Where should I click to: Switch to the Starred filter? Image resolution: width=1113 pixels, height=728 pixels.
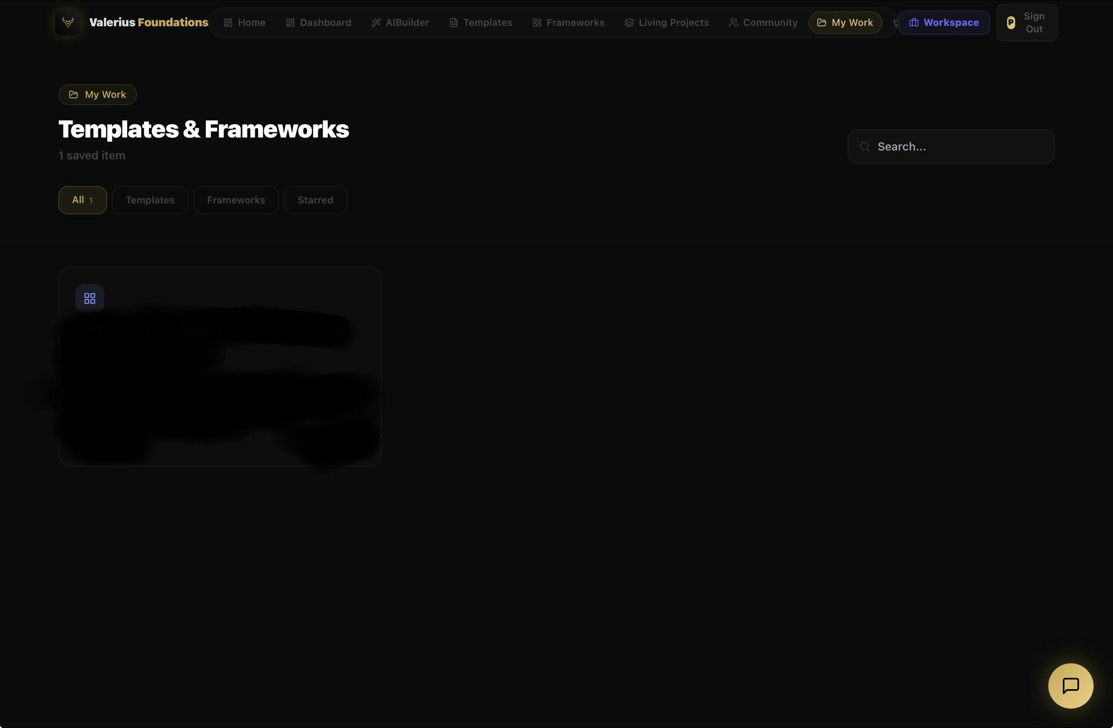pos(315,200)
